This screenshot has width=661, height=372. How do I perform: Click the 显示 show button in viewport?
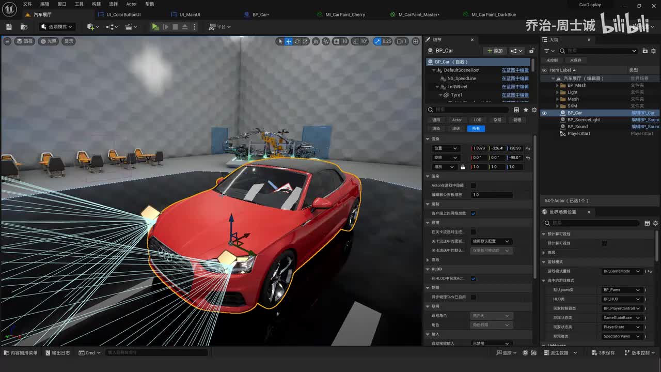click(x=69, y=41)
